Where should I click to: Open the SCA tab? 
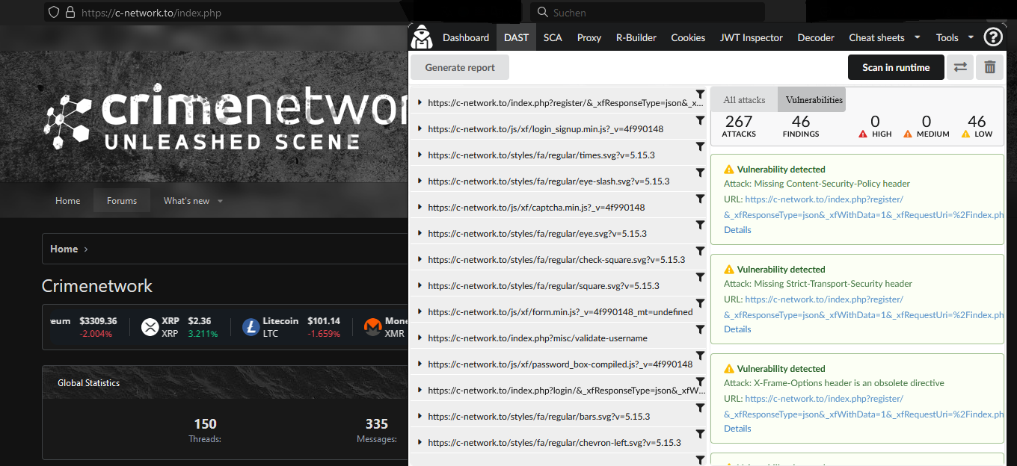tap(553, 37)
